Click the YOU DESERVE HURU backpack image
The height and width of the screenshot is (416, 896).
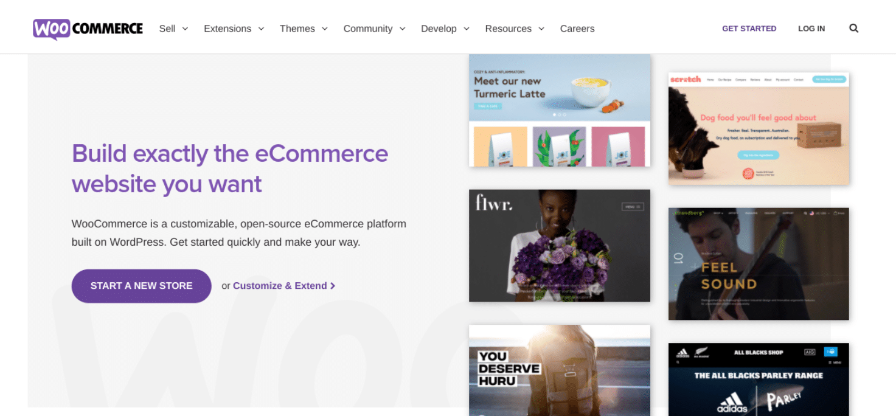point(559,370)
